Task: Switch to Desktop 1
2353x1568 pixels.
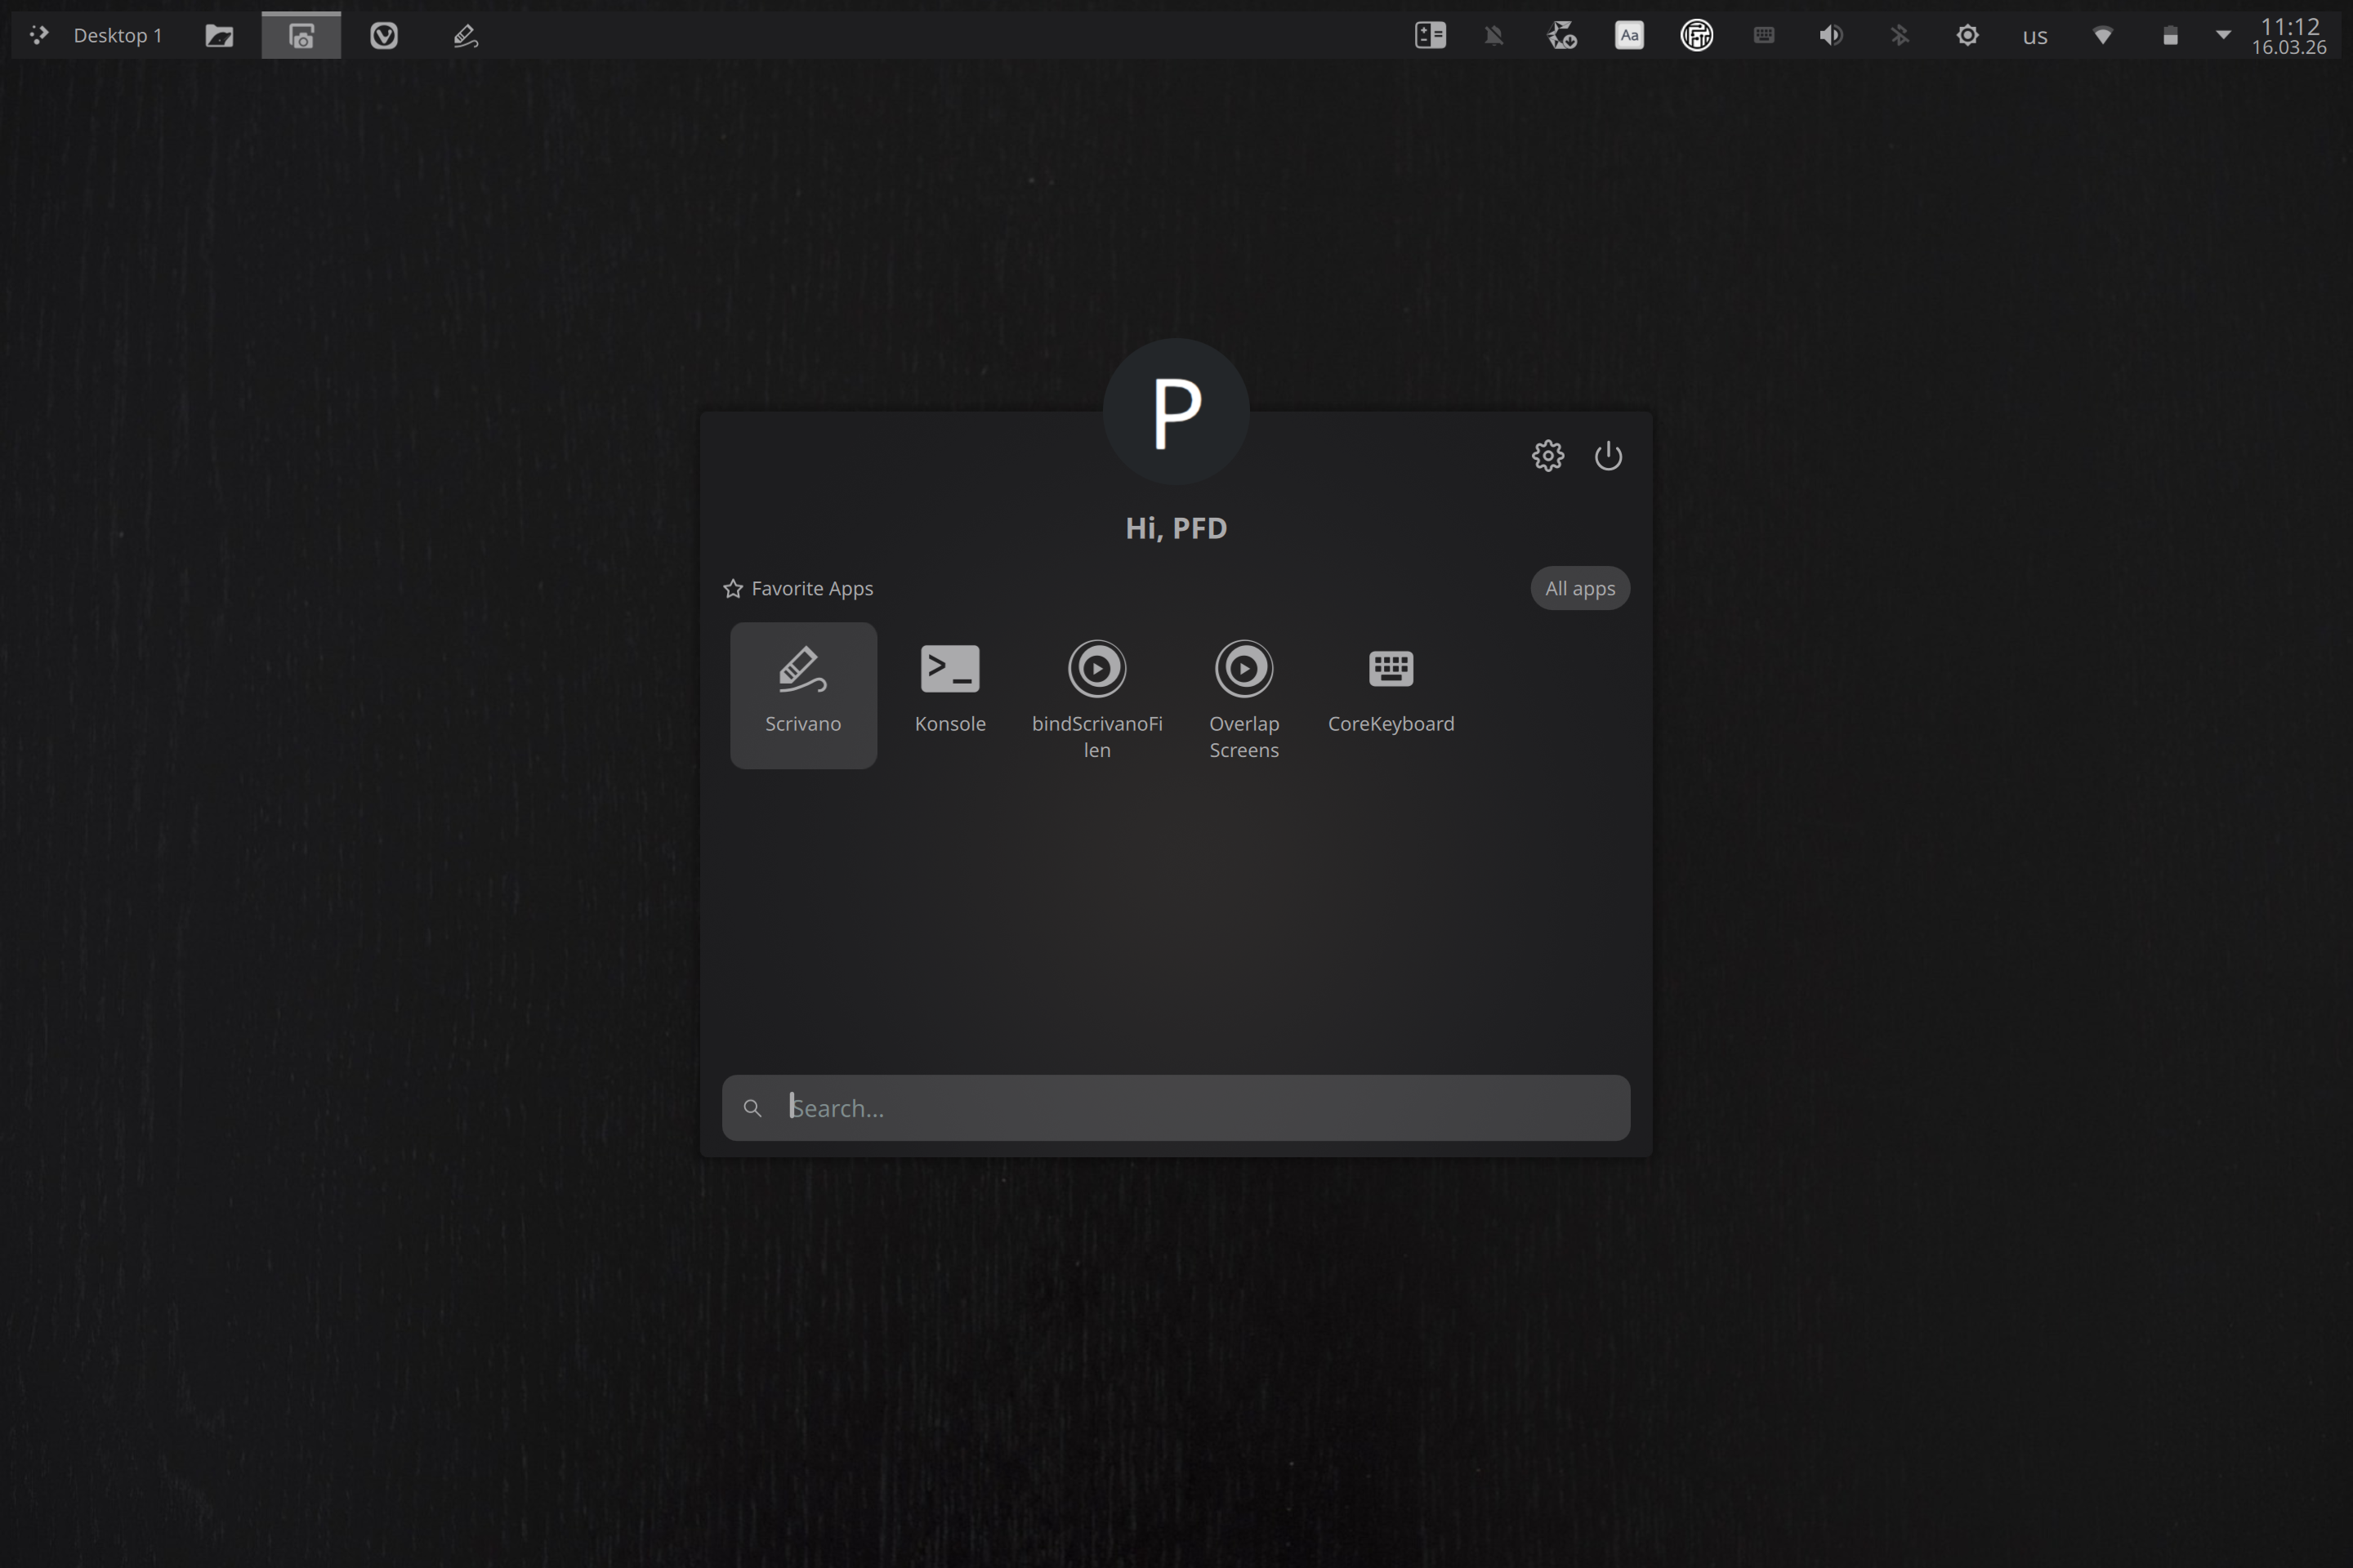Action: click(x=118, y=34)
